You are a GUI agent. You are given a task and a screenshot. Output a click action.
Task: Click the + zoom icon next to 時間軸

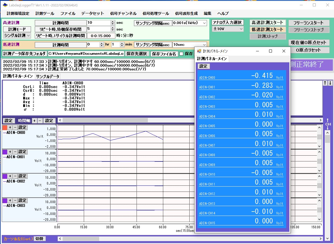point(35,121)
